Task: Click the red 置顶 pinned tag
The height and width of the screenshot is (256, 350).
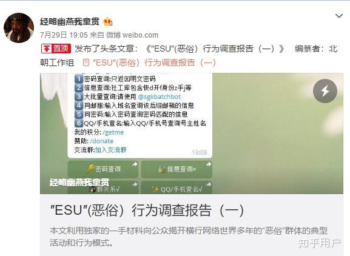Action: 56,49
